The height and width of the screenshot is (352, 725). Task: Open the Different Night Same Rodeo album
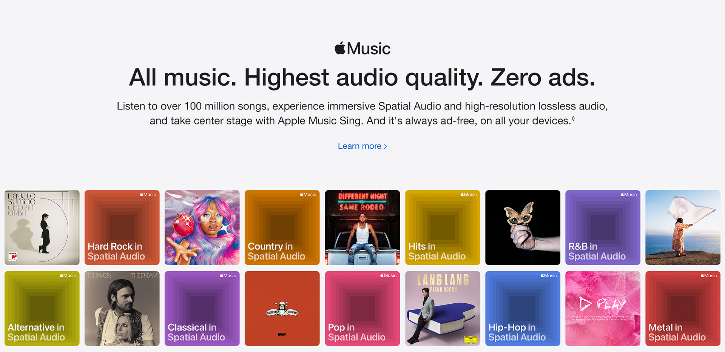coord(362,227)
